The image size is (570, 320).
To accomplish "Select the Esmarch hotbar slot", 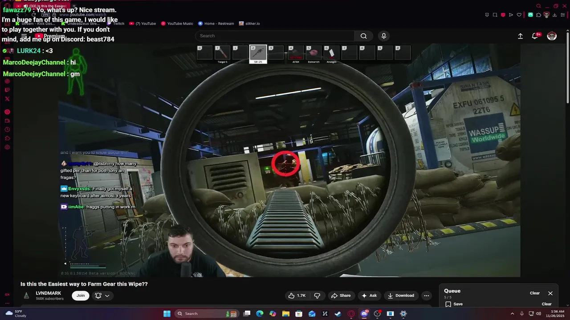I will 313,53.
